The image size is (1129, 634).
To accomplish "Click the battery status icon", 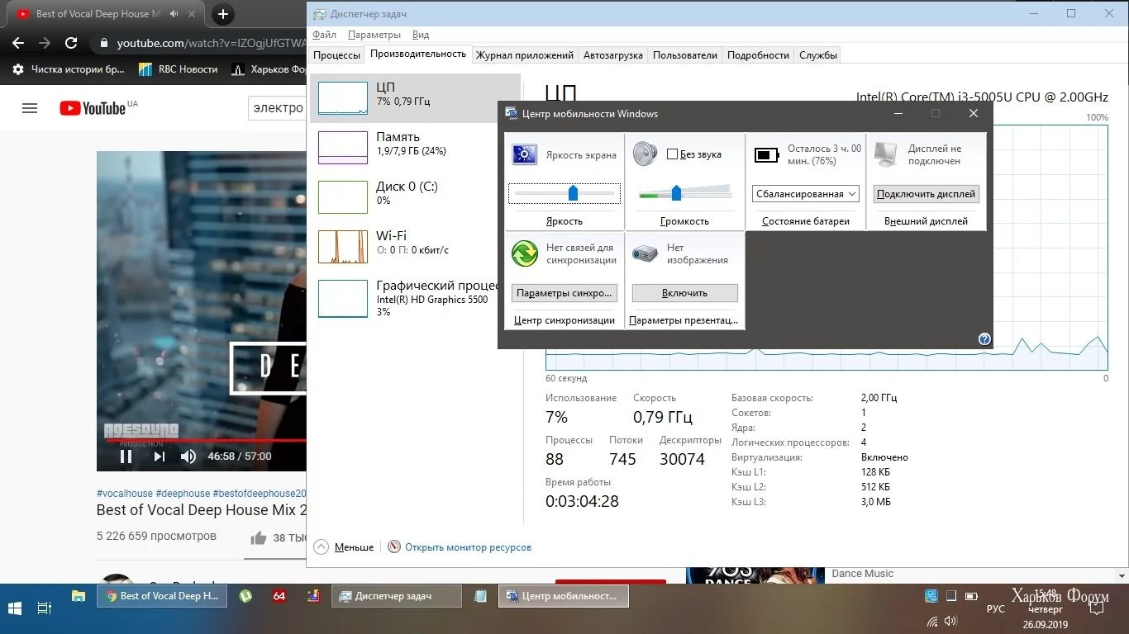I will [766, 155].
